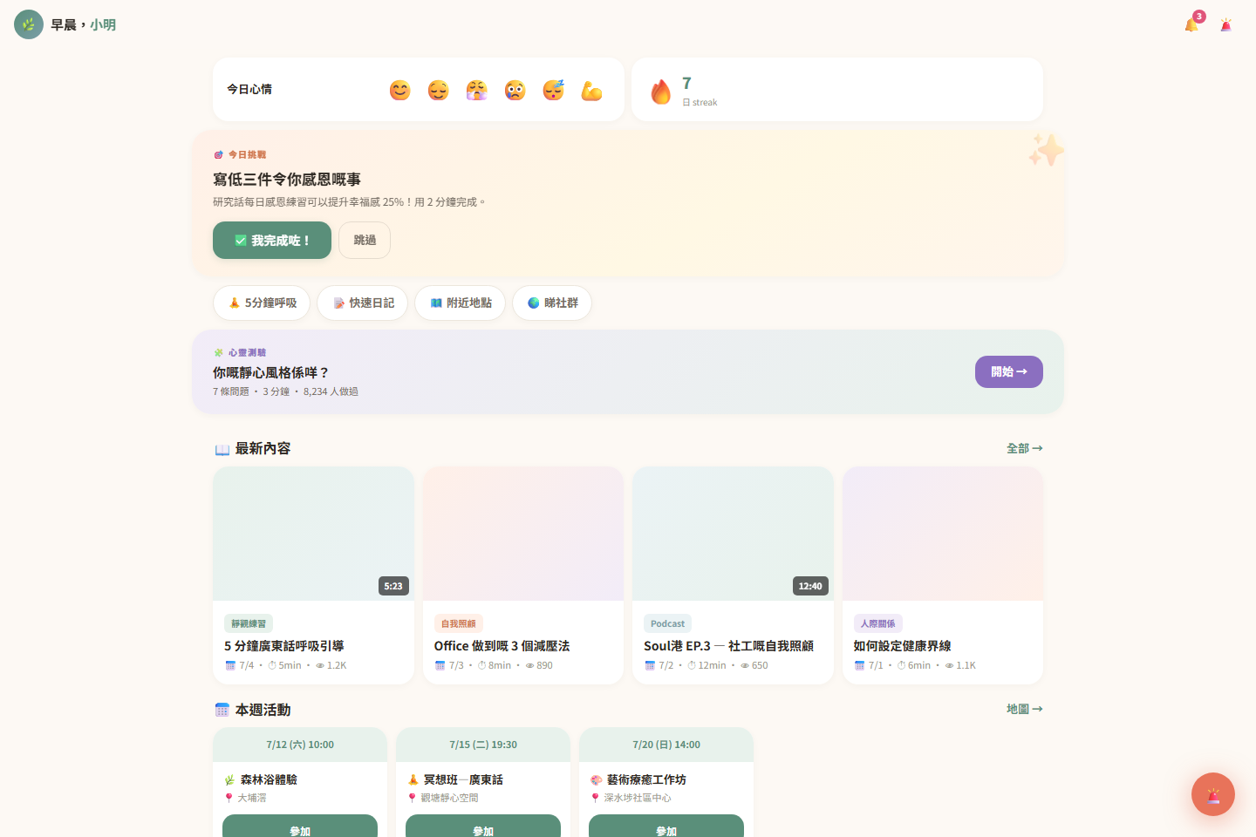Open thumbnail of 如何設定健康界線
1256x837 pixels.
click(x=943, y=534)
